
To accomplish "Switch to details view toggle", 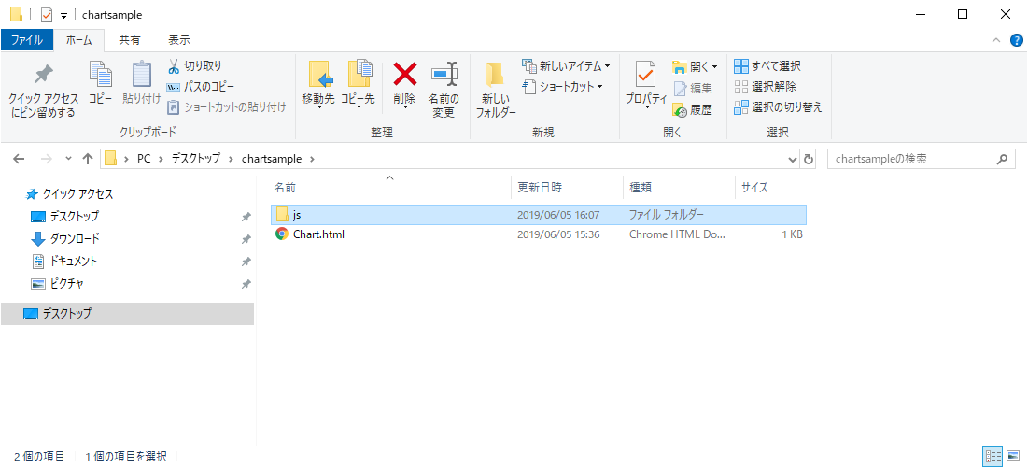I will 993,456.
